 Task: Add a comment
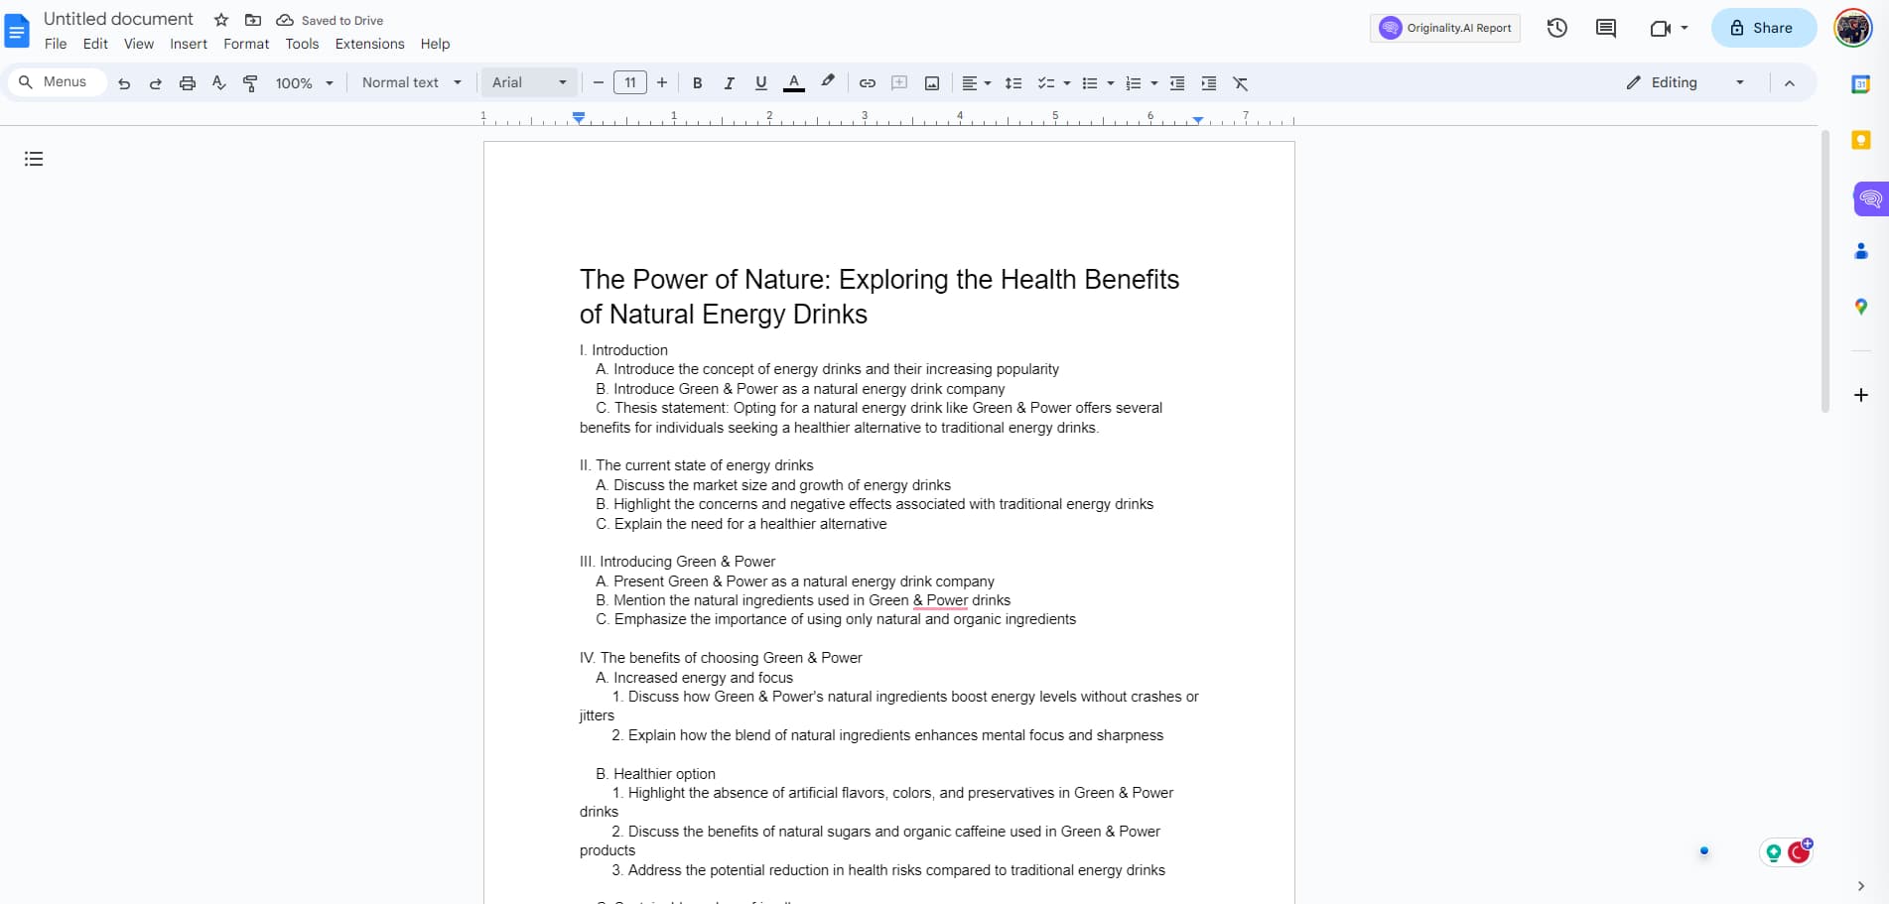898,82
